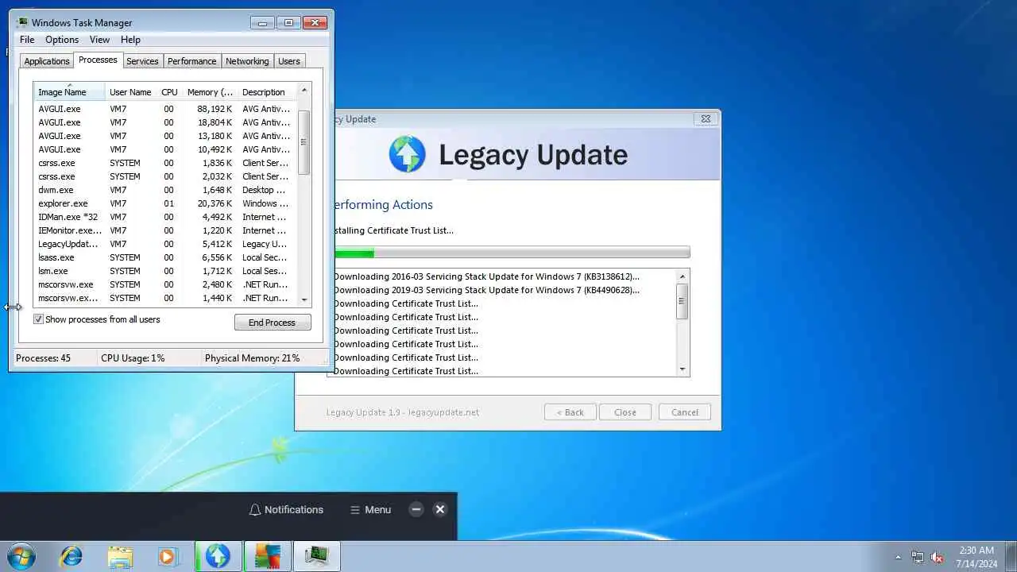Select the dwm.exe process row
1017x572 pixels.
pos(165,190)
